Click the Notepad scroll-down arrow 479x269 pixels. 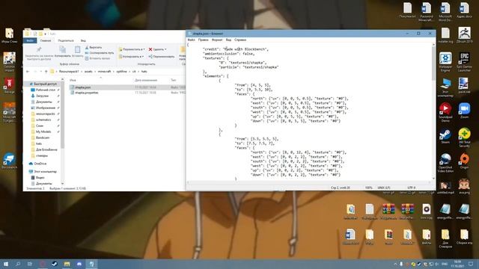433,179
